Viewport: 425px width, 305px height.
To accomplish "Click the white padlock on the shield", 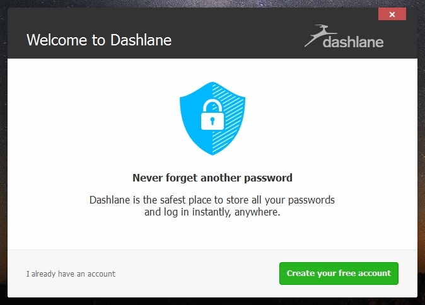I will click(212, 114).
